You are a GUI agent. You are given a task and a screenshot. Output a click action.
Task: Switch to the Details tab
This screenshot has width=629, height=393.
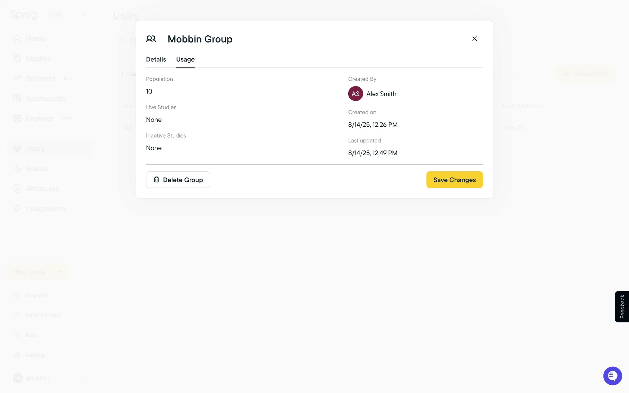[x=156, y=59]
